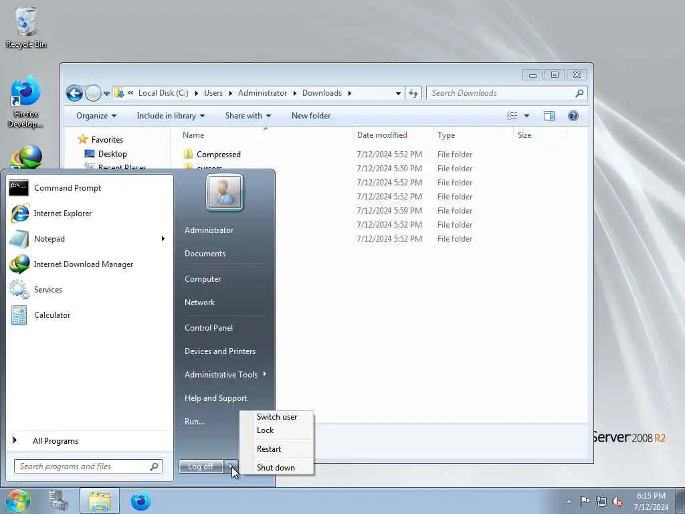Viewport: 685px width, 514px height.
Task: Click the Windows Explorer taskbar icon
Action: 100,501
